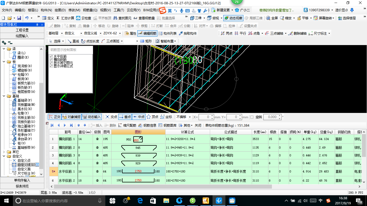Expand the 其它 tree node
This screenshot has width=367, height=206.
tap(4, 152)
